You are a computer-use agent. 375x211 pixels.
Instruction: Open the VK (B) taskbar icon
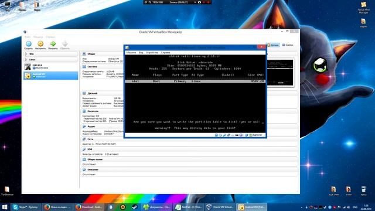click(111, 207)
